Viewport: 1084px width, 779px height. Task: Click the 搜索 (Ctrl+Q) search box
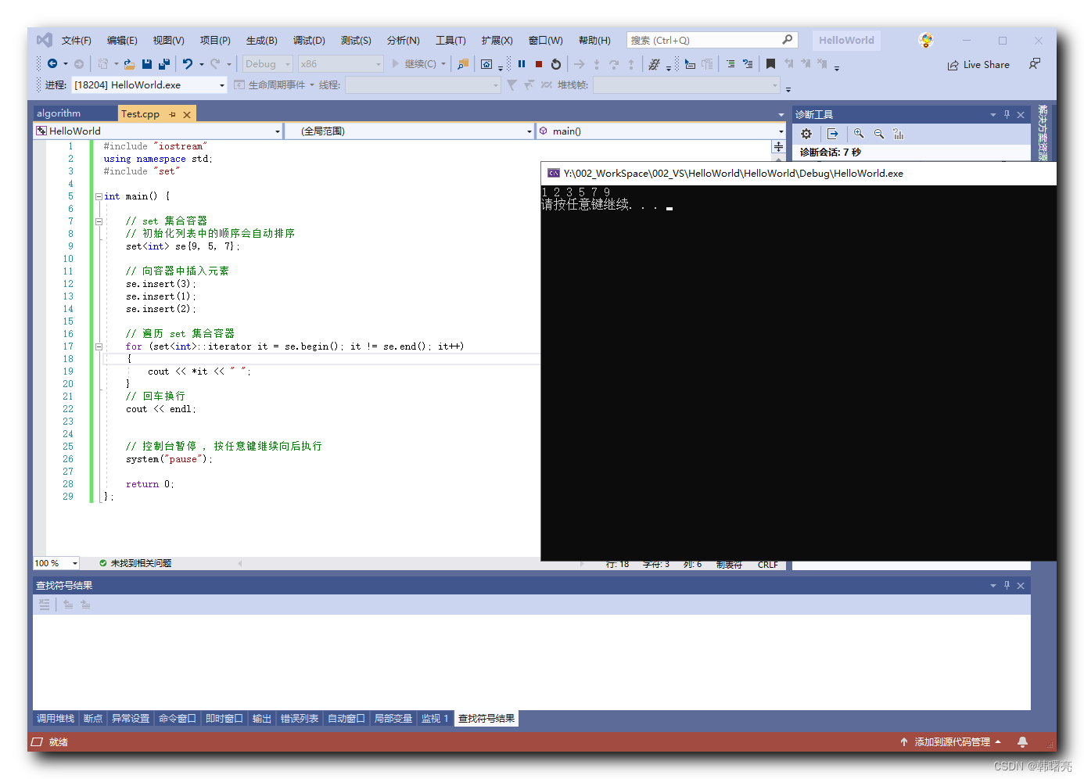tap(712, 40)
